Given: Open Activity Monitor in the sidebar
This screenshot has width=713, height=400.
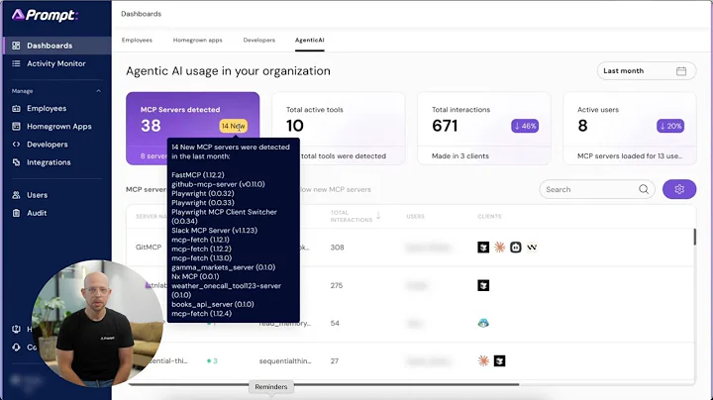Looking at the screenshot, I should pyautogui.click(x=56, y=63).
